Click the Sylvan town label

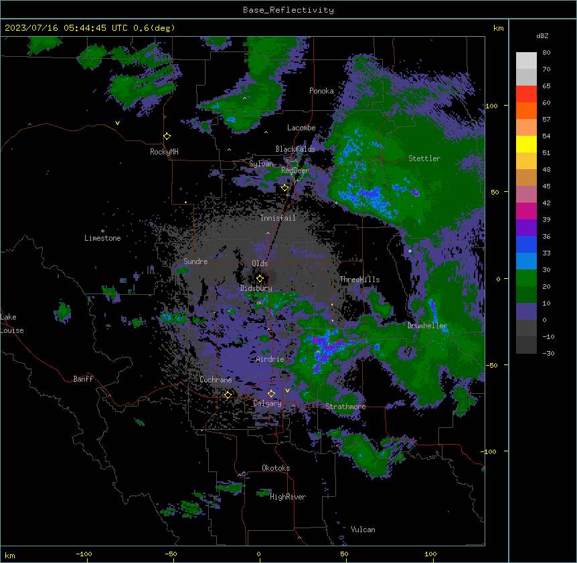coord(261,164)
